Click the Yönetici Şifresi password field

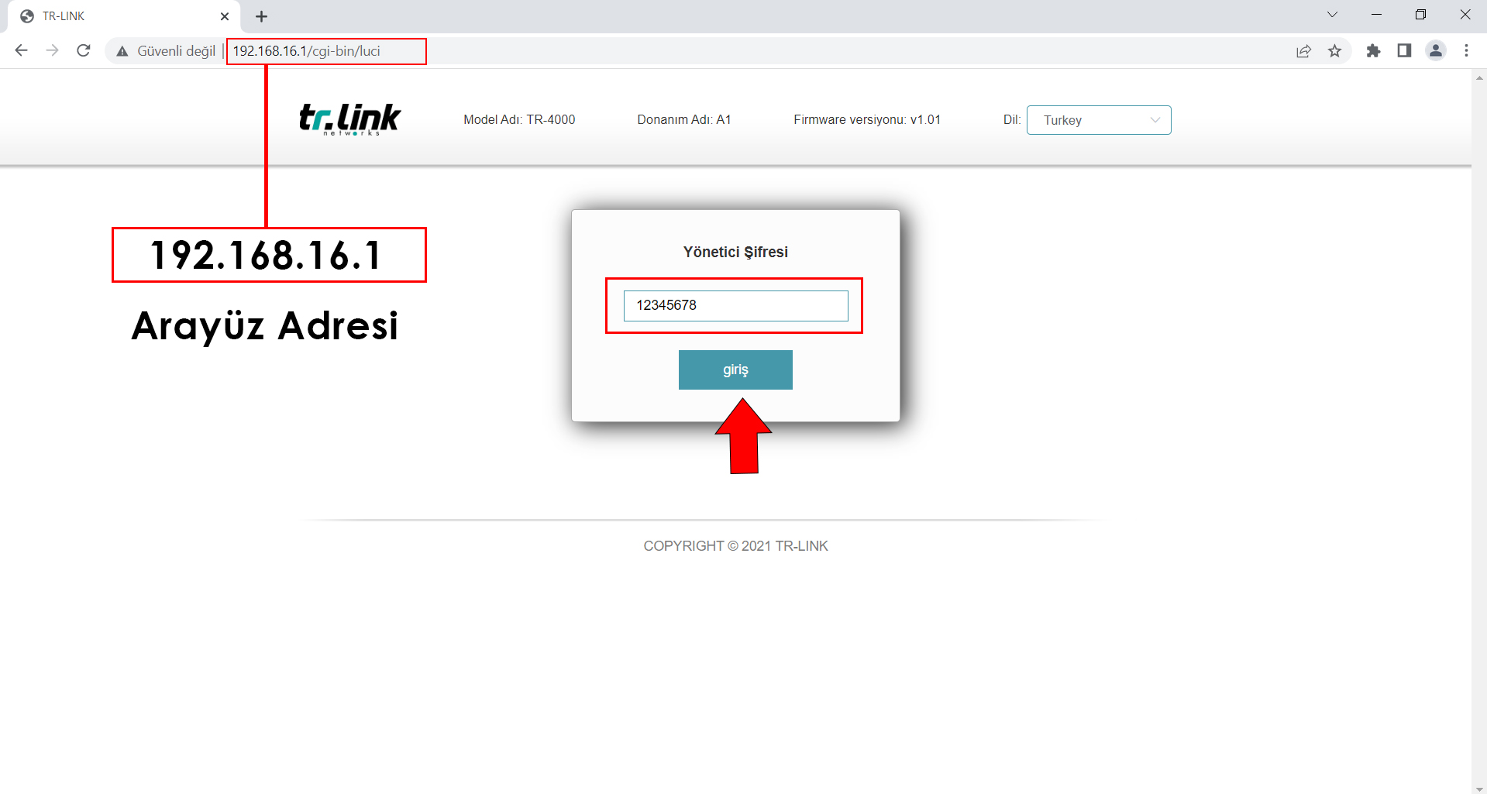[x=735, y=305]
